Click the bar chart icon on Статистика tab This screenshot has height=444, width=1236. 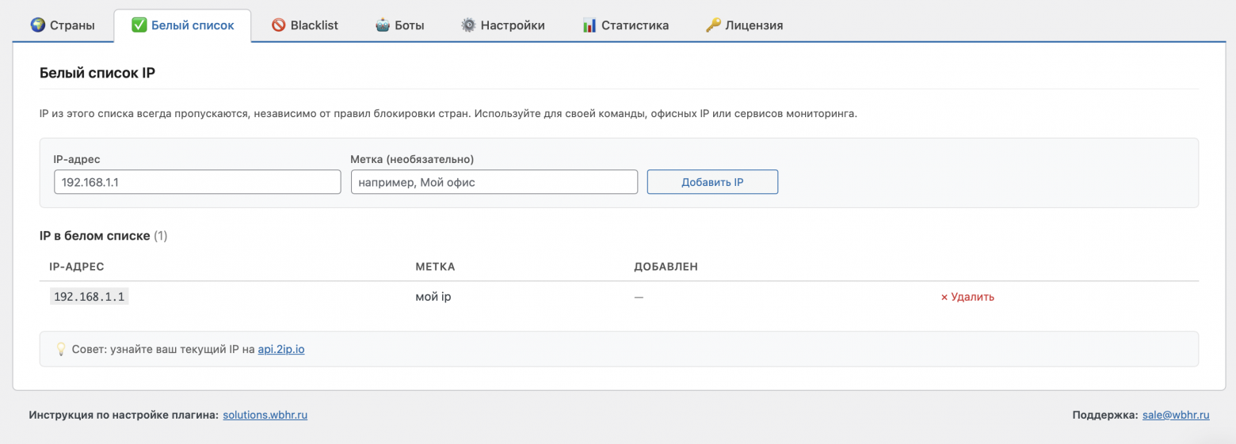point(589,25)
